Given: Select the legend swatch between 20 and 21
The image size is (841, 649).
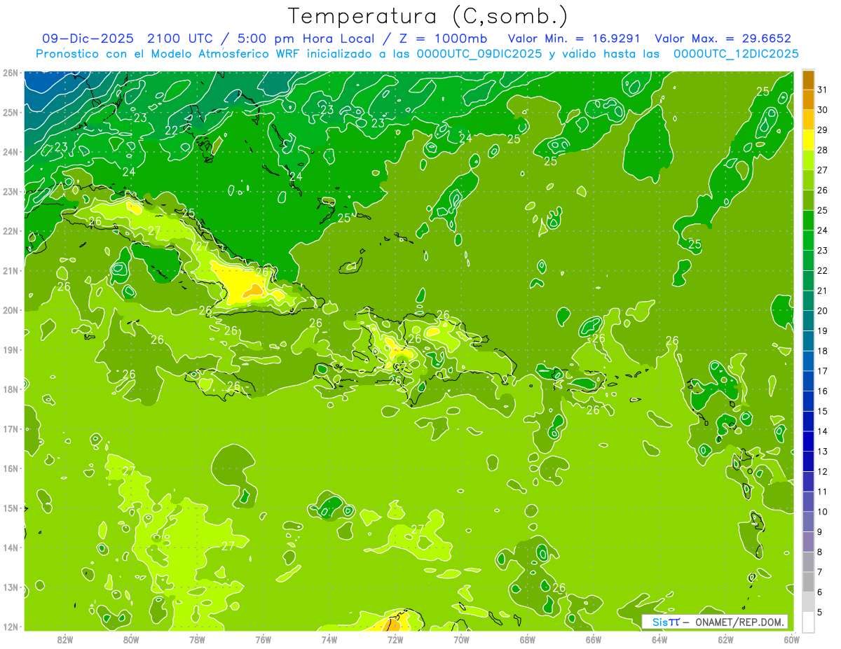Looking at the screenshot, I should [808, 300].
